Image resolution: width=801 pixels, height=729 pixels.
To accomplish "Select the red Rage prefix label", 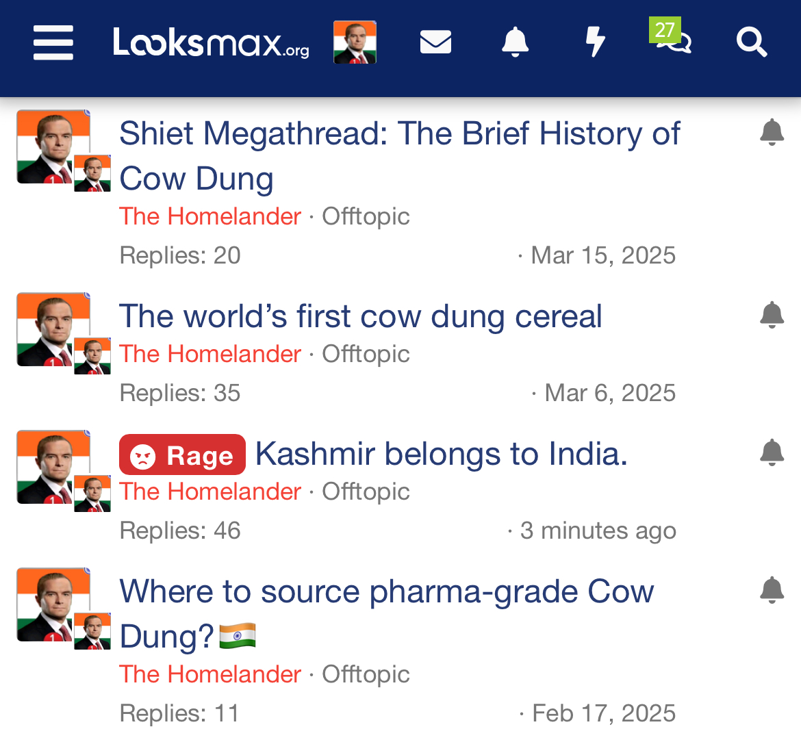I will [x=182, y=455].
